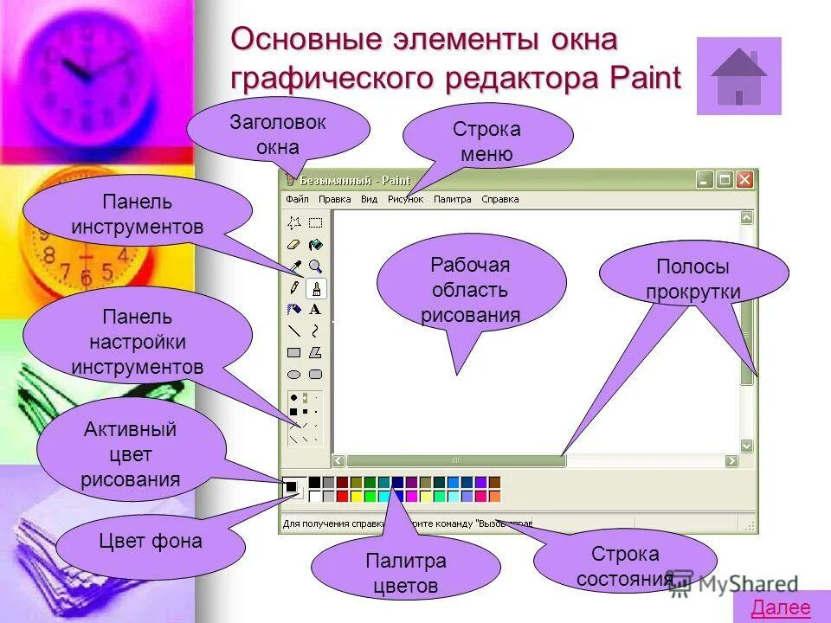
Task: Pick the black palette swatch
Action: (x=315, y=482)
